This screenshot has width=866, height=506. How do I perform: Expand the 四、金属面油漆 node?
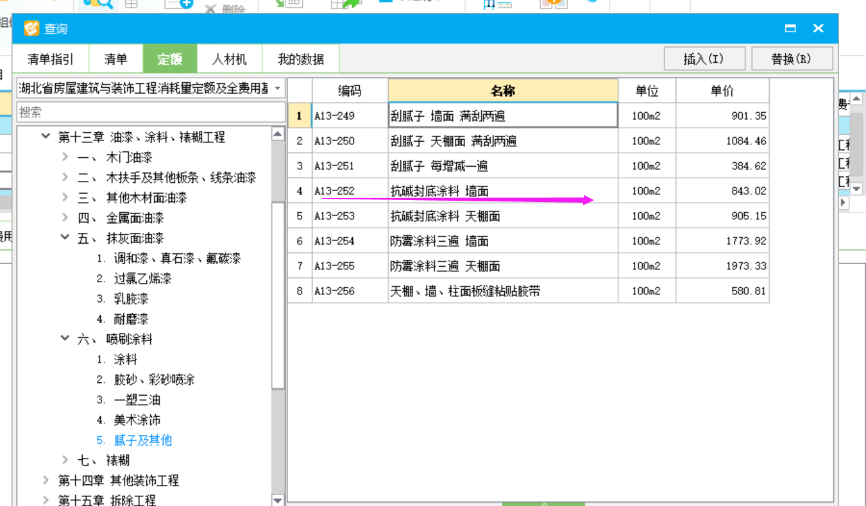[65, 218]
